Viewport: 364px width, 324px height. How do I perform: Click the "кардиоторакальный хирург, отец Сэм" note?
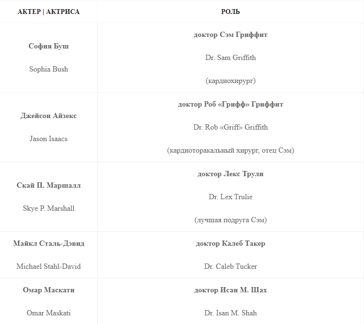click(x=230, y=150)
